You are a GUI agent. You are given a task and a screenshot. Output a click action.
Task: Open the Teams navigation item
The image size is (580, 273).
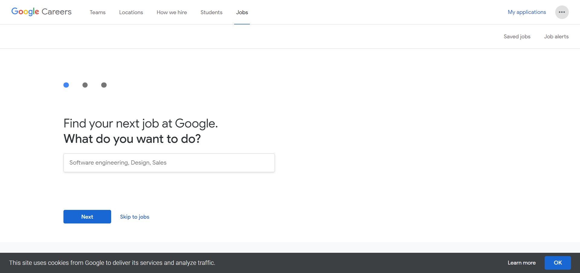98,12
